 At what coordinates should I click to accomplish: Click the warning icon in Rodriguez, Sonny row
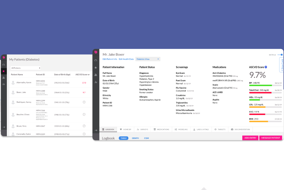point(84,102)
